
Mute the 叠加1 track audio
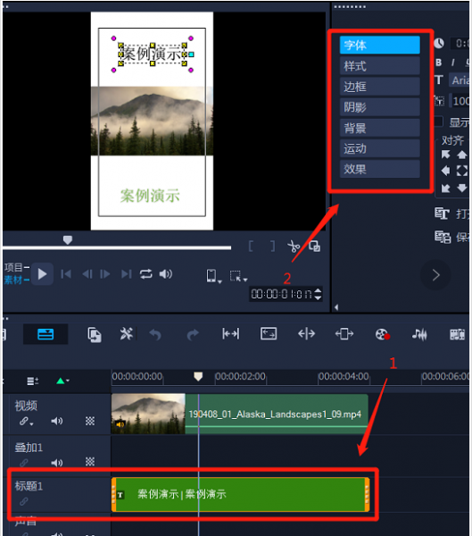pos(57,463)
